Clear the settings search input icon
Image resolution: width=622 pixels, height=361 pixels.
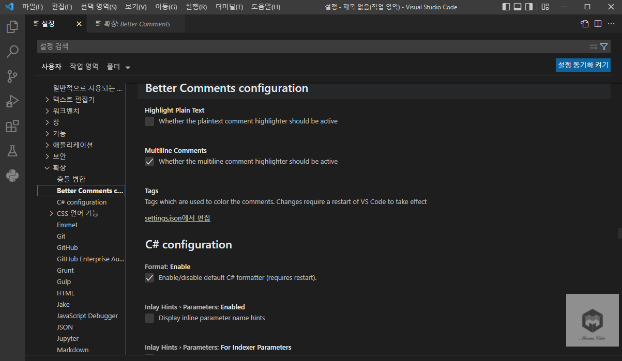594,46
